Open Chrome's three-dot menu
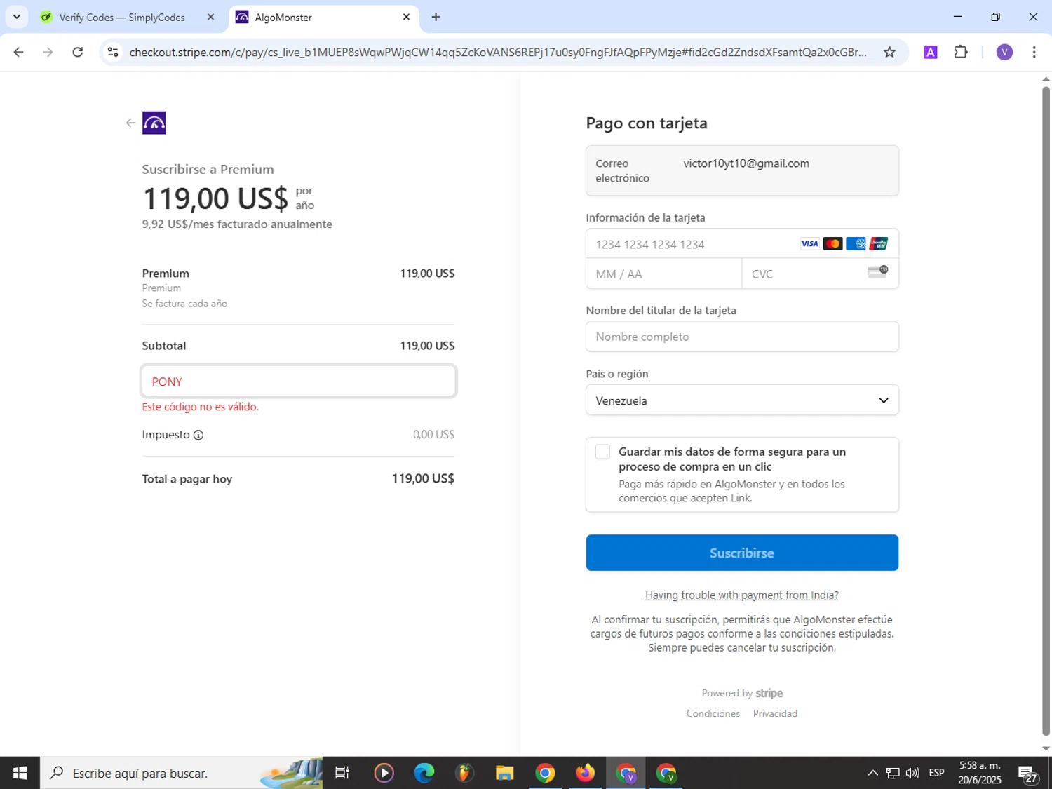 pos(1034,52)
